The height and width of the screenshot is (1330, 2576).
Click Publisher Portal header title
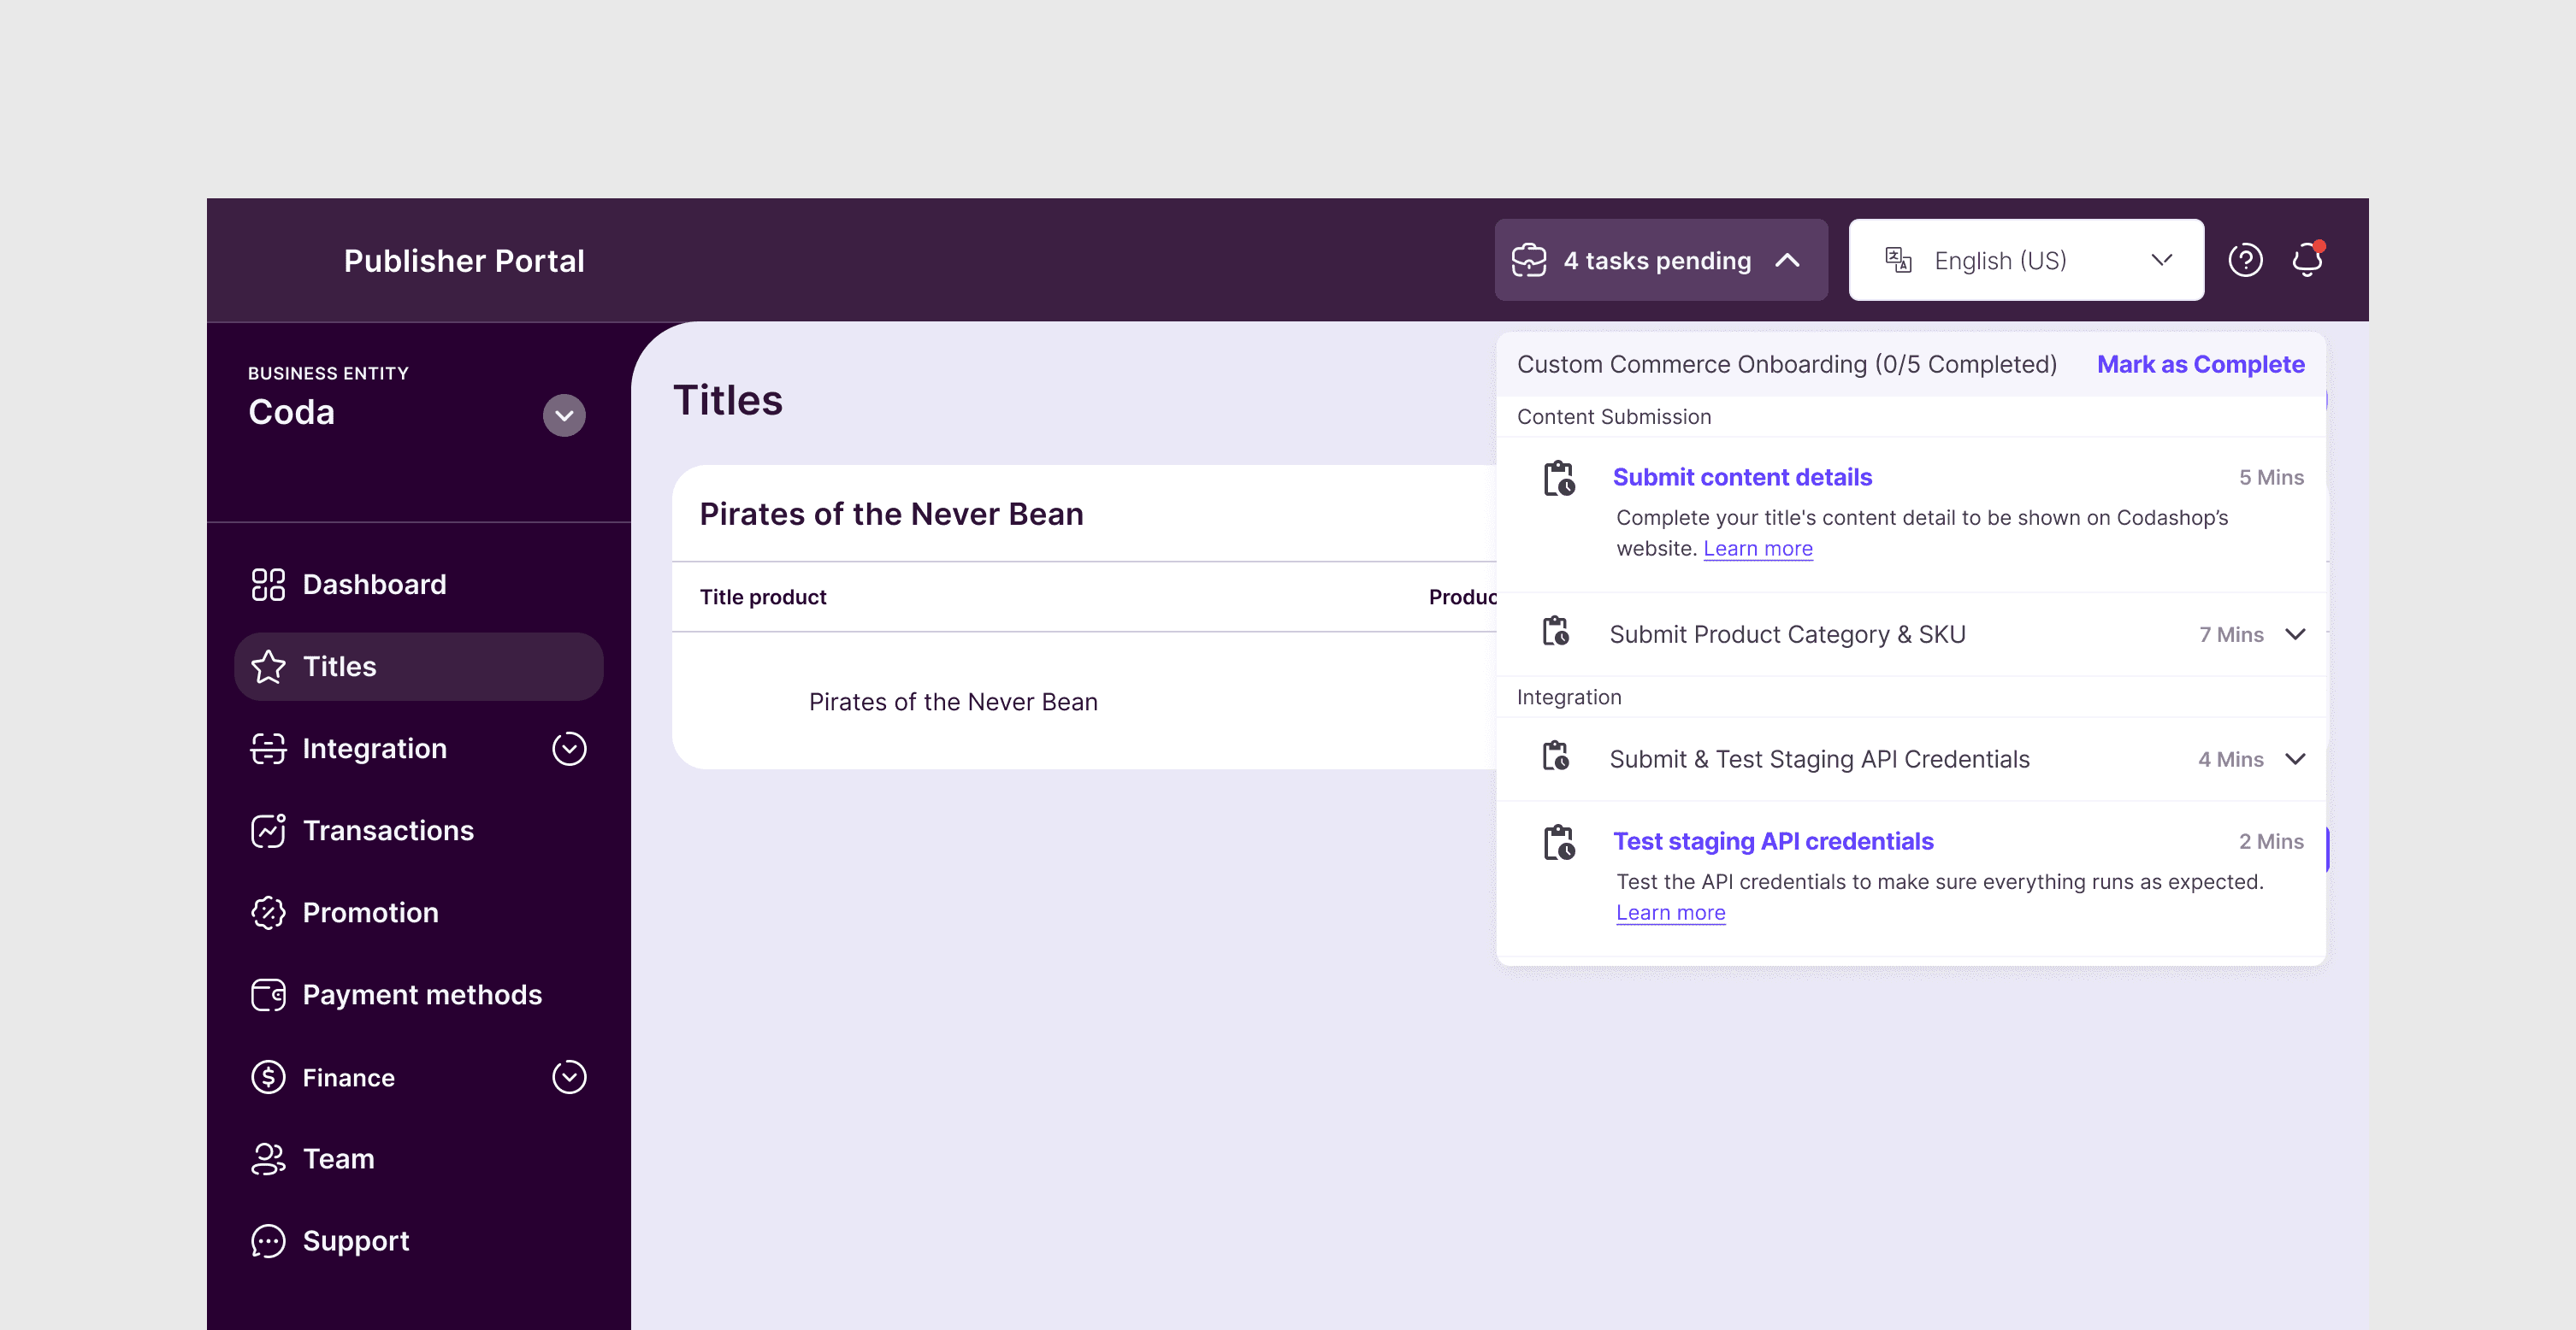[464, 261]
